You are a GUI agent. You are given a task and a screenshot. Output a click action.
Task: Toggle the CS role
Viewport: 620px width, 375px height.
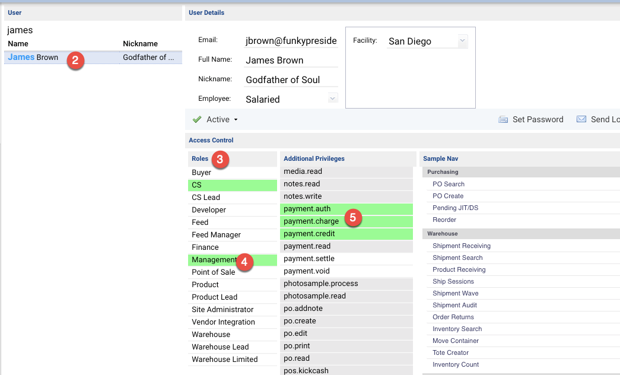pyautogui.click(x=233, y=185)
